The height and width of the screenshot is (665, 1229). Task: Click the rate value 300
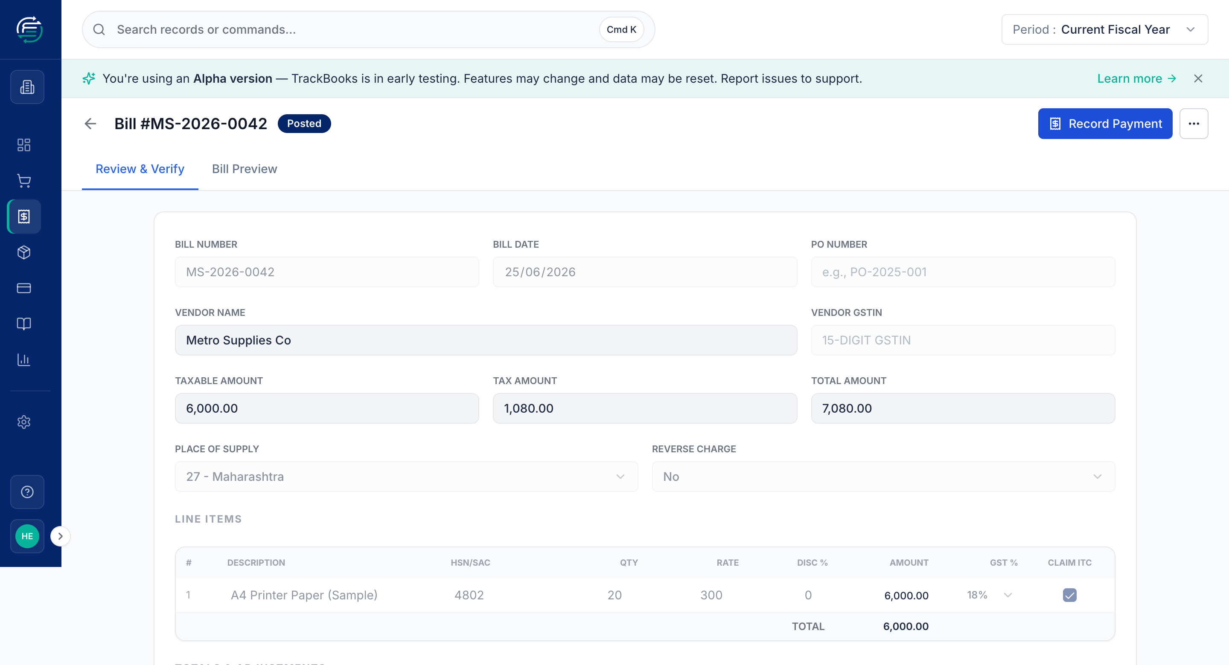click(x=711, y=595)
